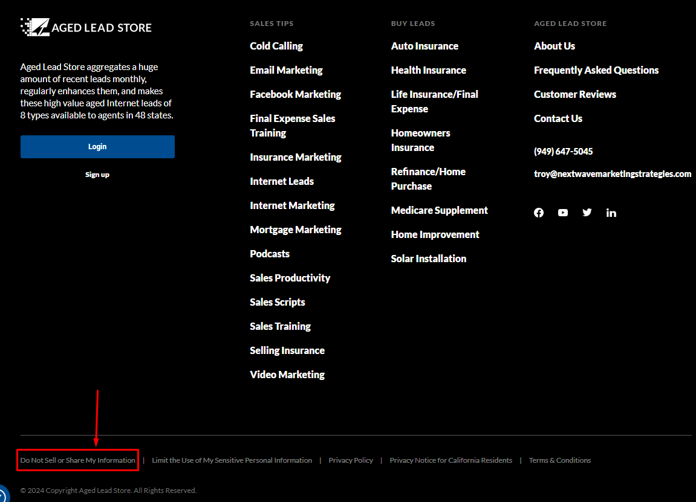This screenshot has height=502, width=696.
Task: Open Sales Training link
Action: (280, 326)
